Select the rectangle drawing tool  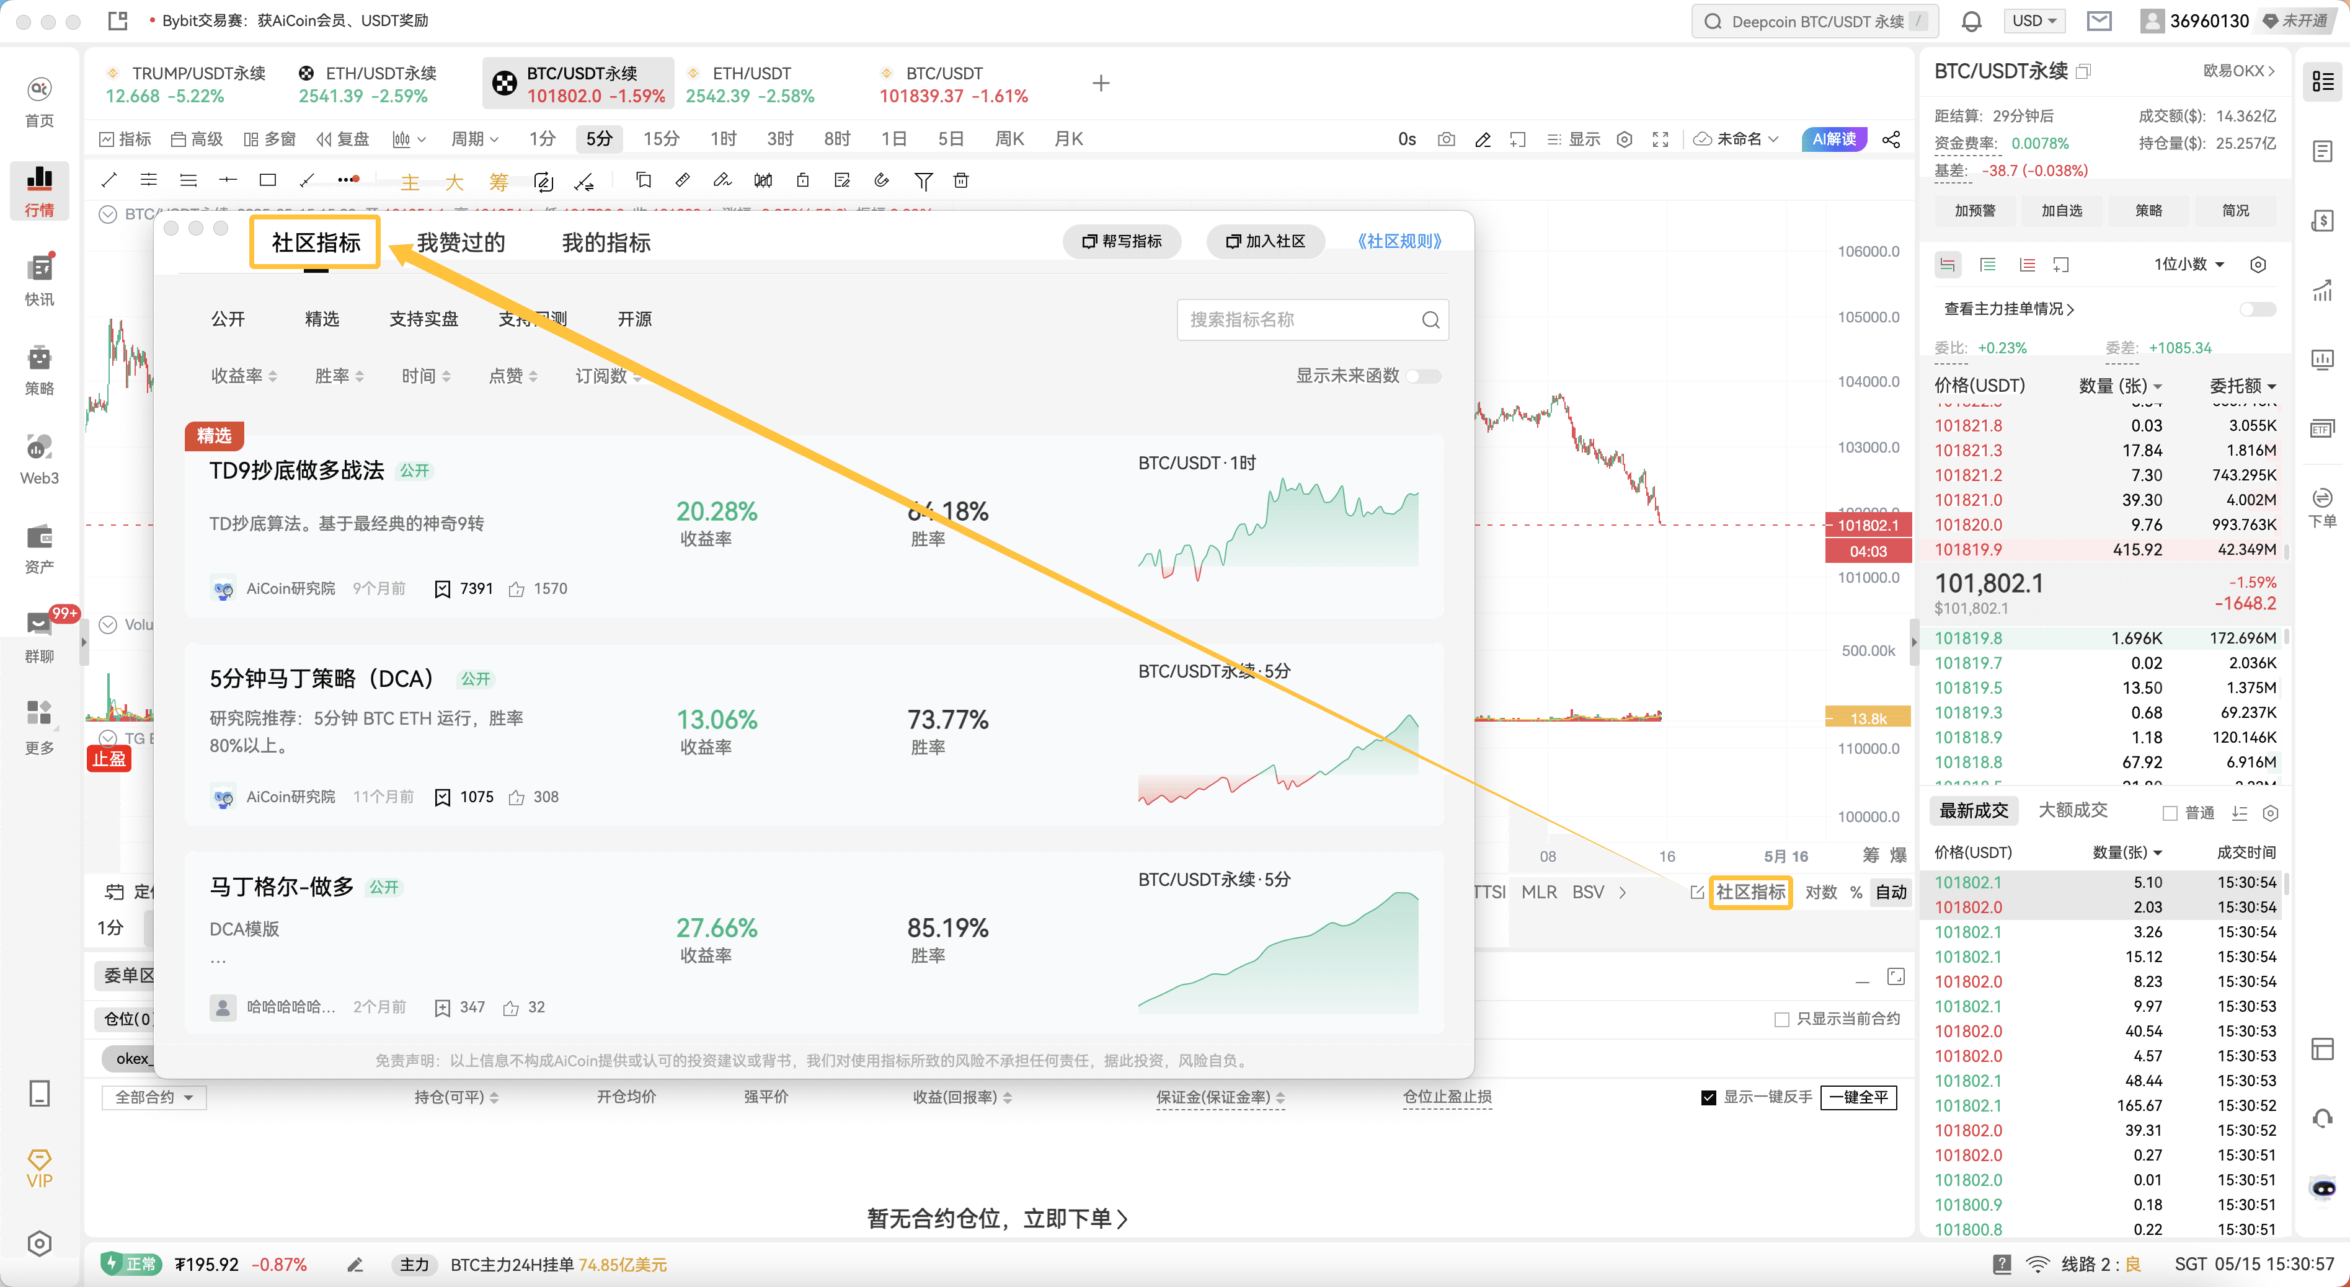[267, 180]
